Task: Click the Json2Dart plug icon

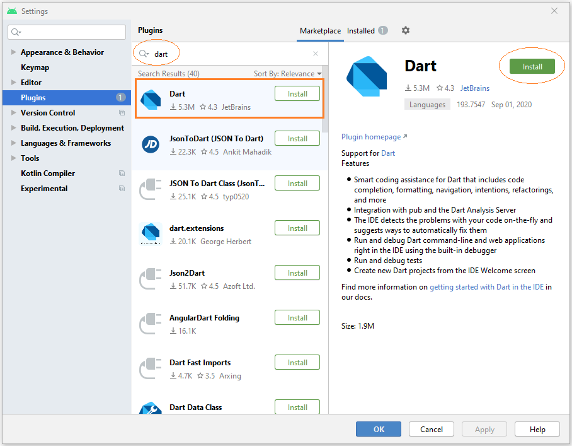Action: click(x=151, y=279)
